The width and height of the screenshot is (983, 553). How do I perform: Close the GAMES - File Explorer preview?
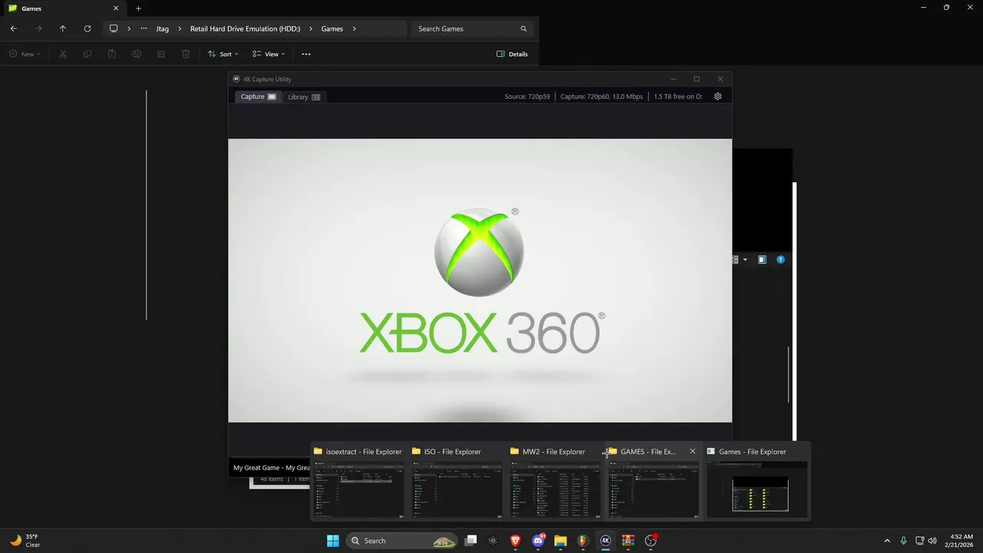click(693, 452)
